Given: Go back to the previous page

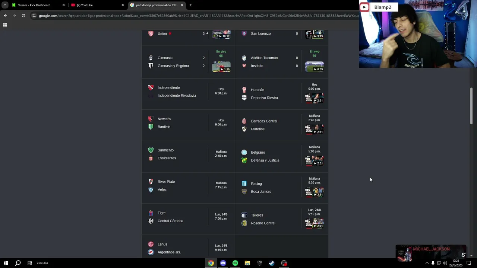Looking at the screenshot, I should click(x=5, y=16).
